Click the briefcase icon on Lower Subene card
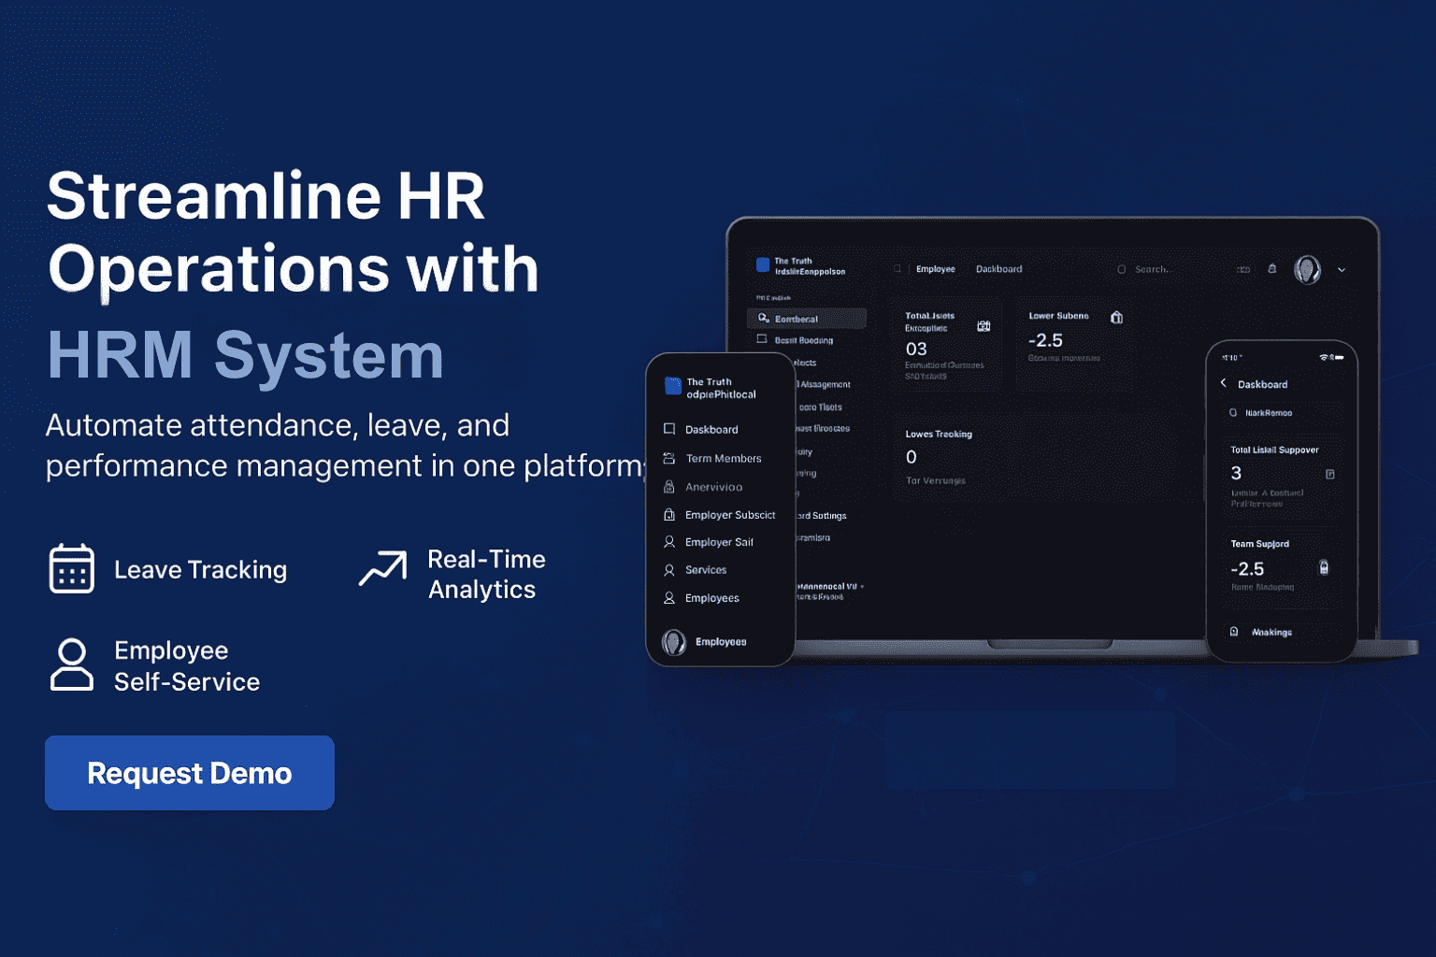Viewport: 1436px width, 957px height. pyautogui.click(x=1116, y=317)
